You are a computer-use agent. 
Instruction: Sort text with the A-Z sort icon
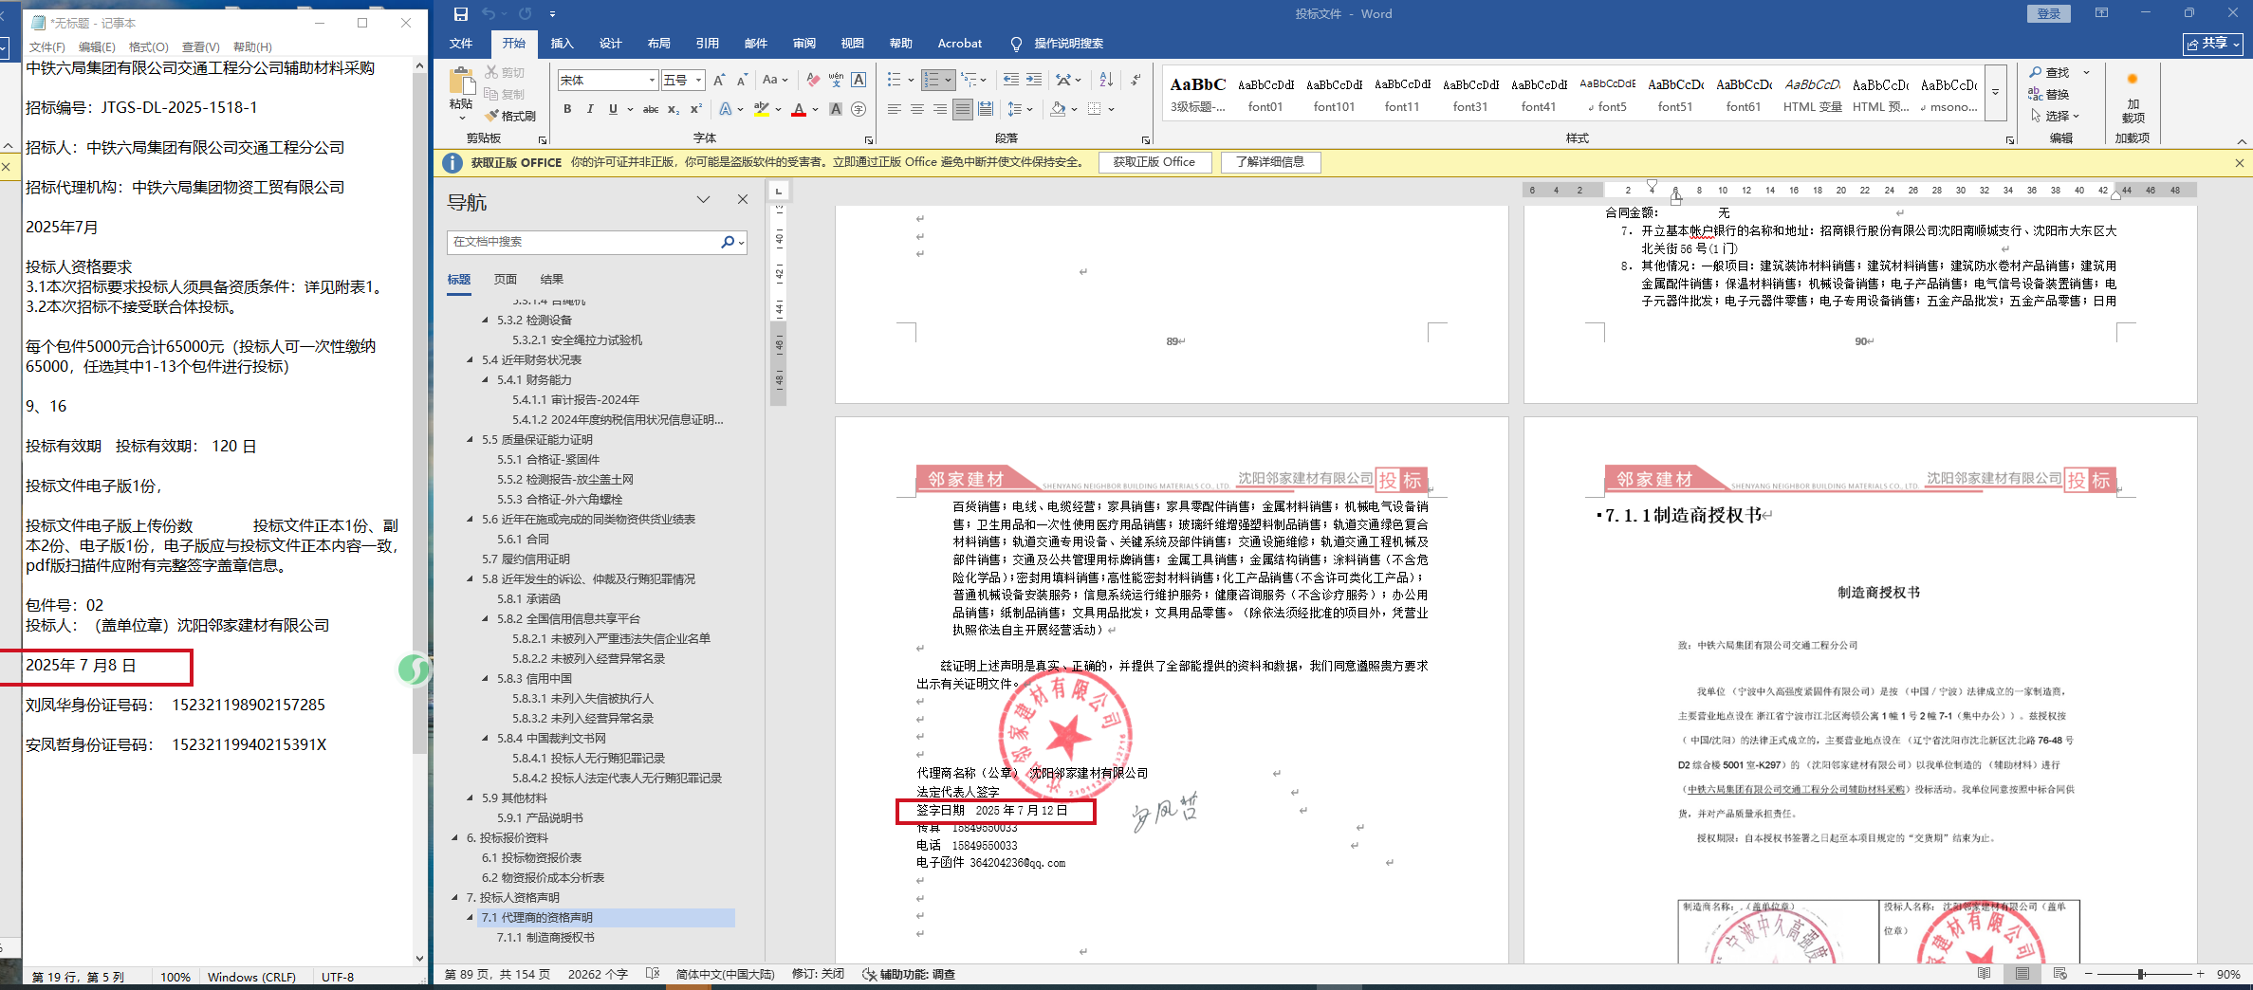click(1106, 81)
